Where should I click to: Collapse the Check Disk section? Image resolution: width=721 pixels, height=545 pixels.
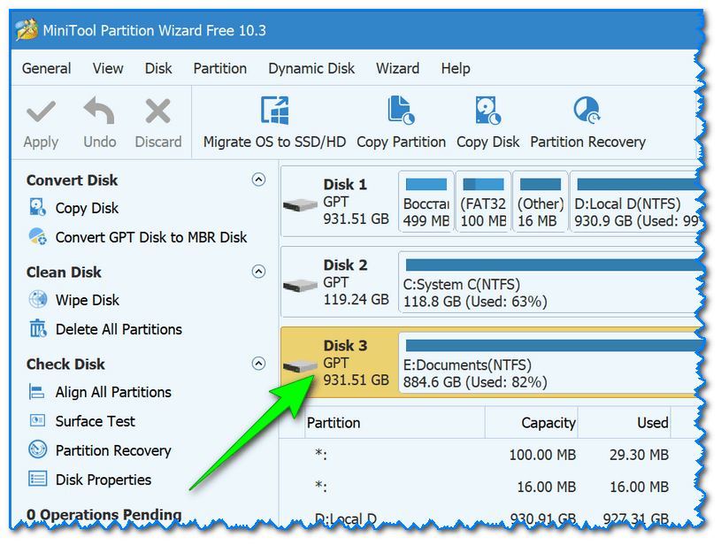(x=258, y=364)
